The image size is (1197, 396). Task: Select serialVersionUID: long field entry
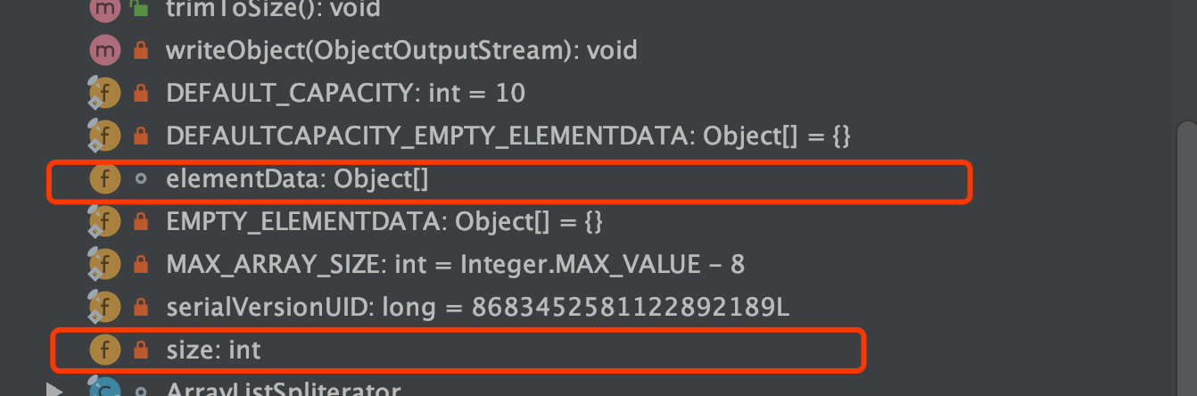[x=477, y=308]
